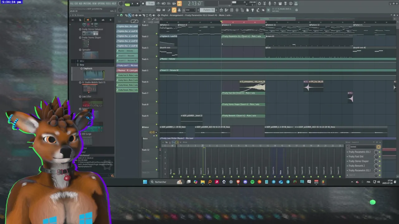Open Spotify from the taskbar
399x224 pixels.
(252, 182)
